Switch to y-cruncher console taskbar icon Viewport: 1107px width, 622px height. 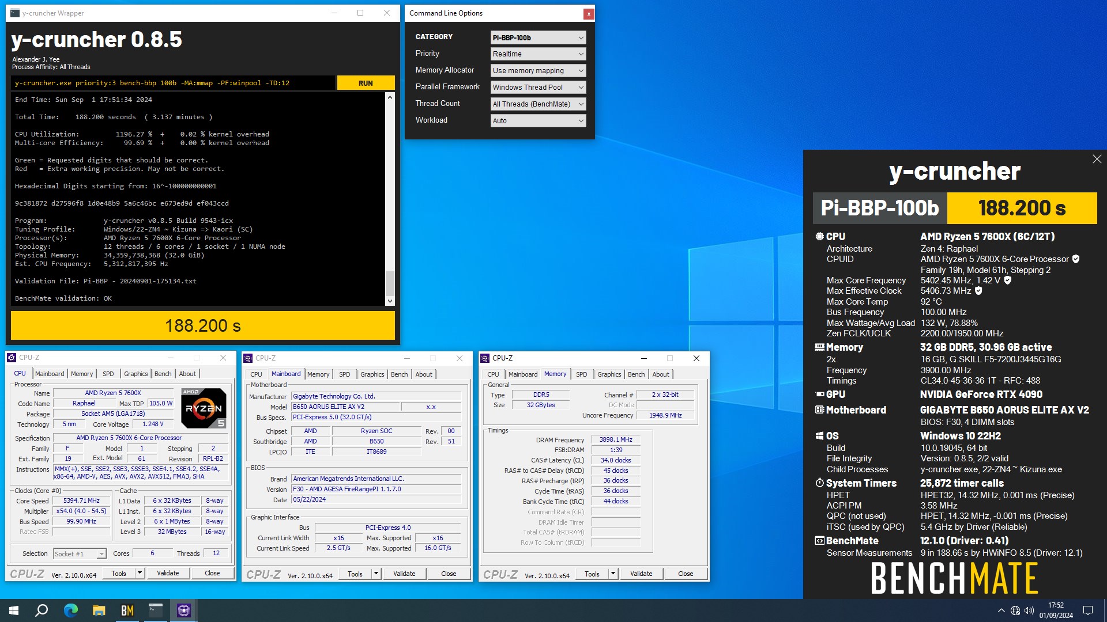point(155,610)
